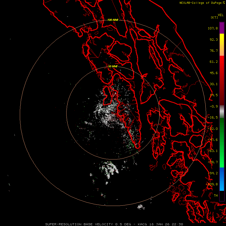Click the 45.6 velocity scale value
The height and width of the screenshot is (226, 226).
pyautogui.click(x=214, y=73)
